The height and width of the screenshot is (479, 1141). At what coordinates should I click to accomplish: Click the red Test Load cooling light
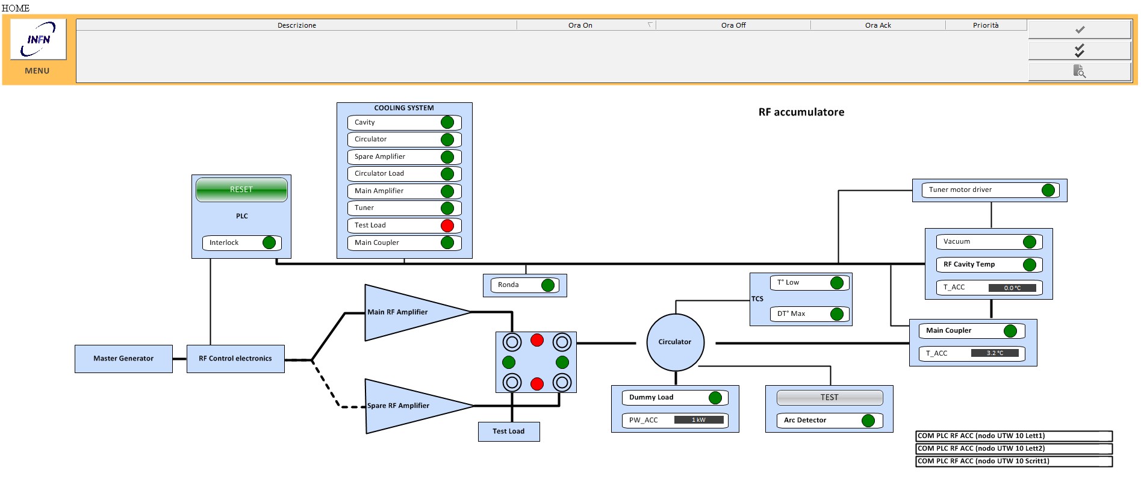447,226
